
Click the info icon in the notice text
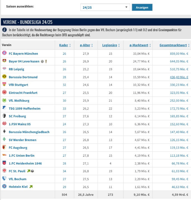tap(4, 30)
